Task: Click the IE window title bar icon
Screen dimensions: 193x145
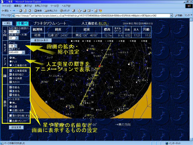Action: click(2, 2)
